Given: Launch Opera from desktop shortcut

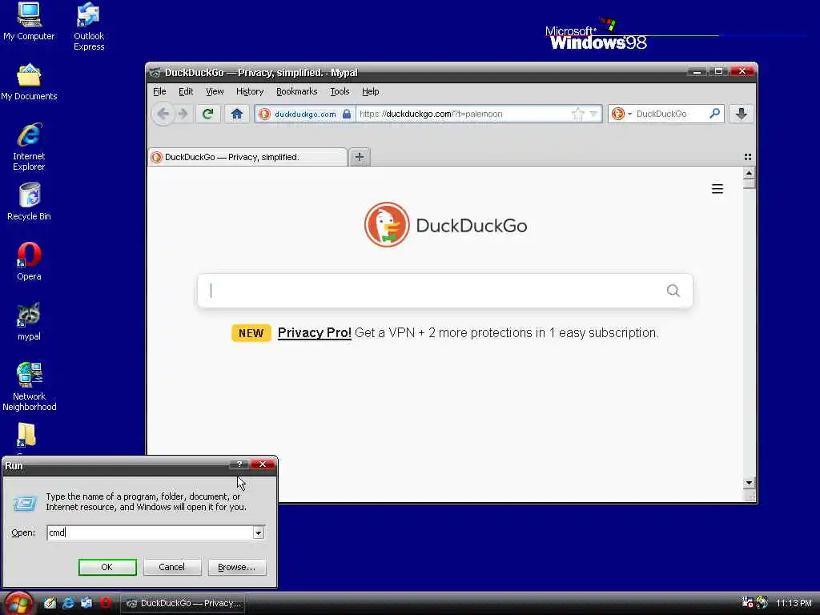Looking at the screenshot, I should pos(29,262).
